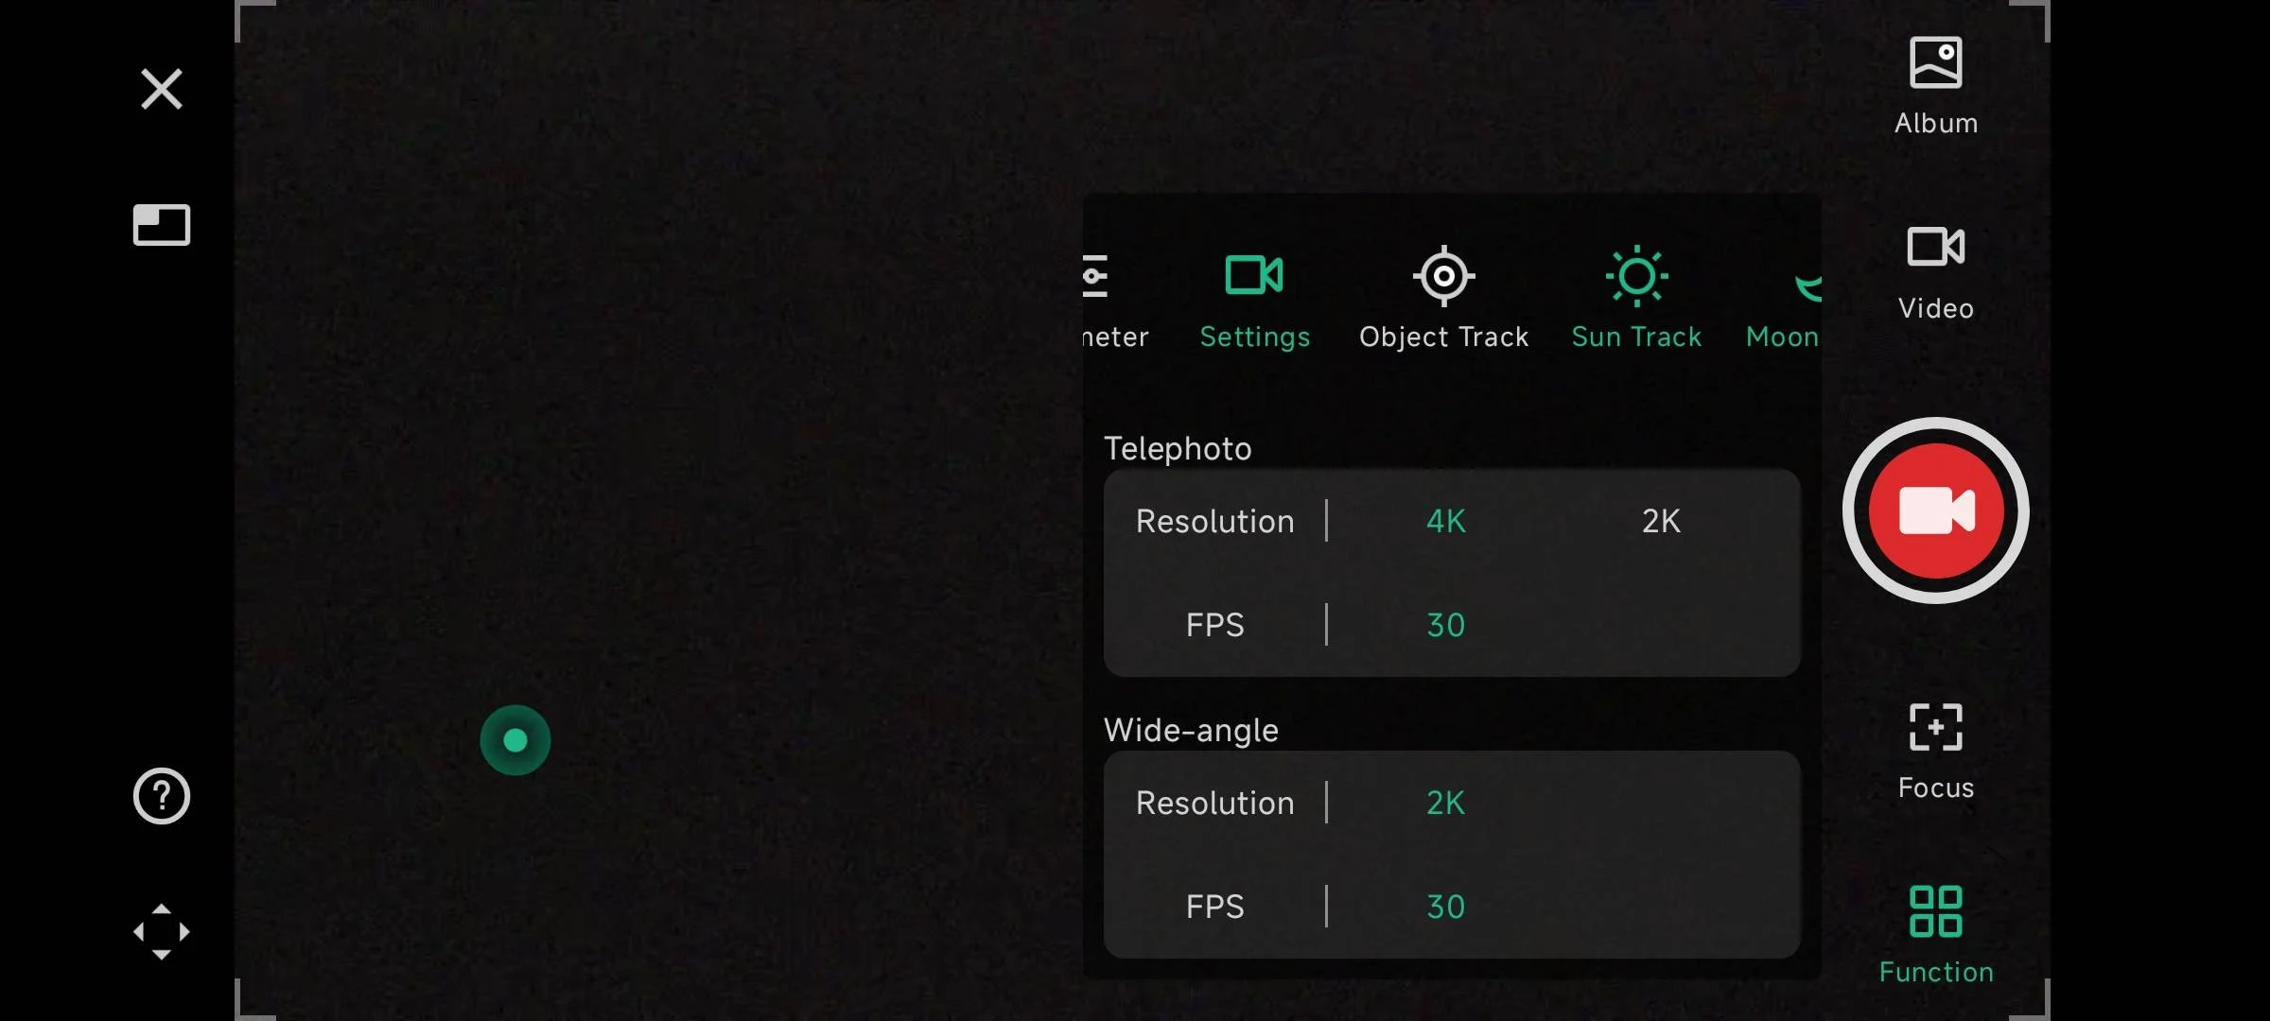The width and height of the screenshot is (2270, 1021).
Task: Tap the help question mark icon
Action: pyautogui.click(x=162, y=796)
